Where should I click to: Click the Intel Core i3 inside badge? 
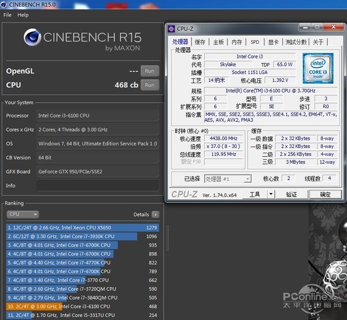click(318, 68)
